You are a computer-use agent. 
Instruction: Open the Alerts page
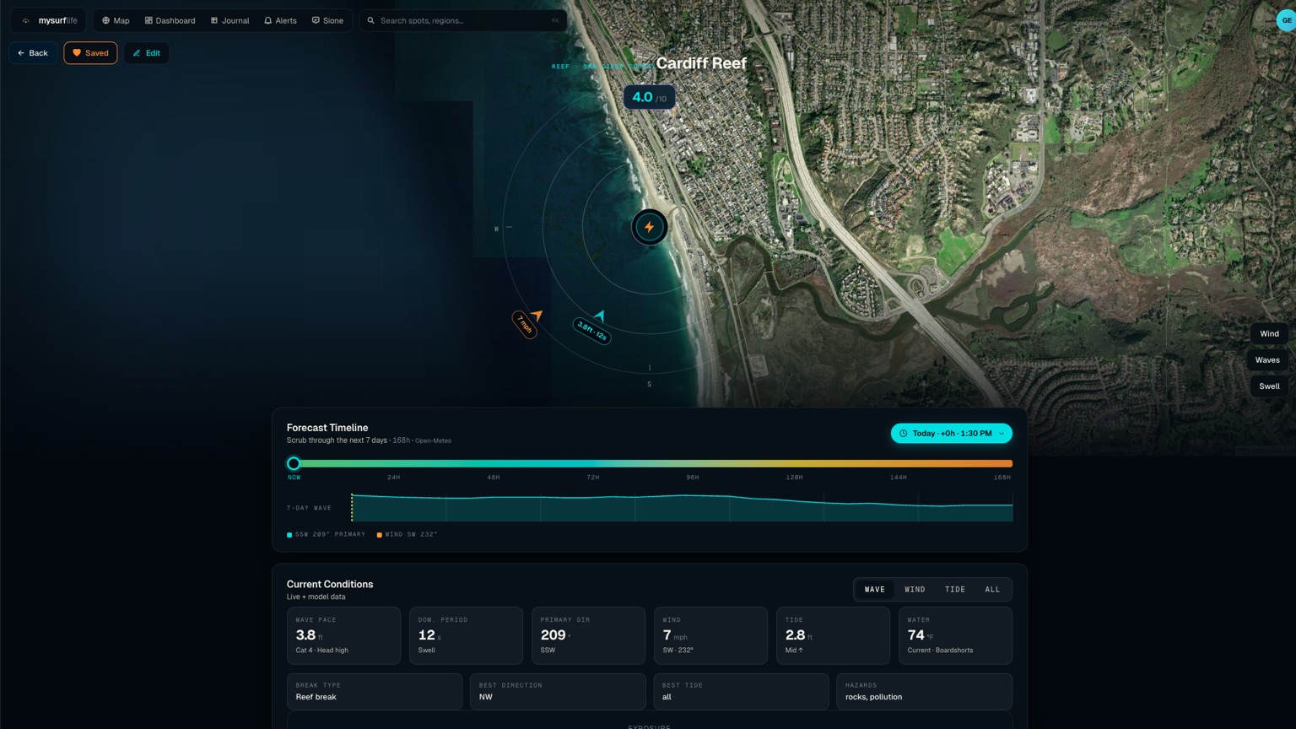pos(280,20)
